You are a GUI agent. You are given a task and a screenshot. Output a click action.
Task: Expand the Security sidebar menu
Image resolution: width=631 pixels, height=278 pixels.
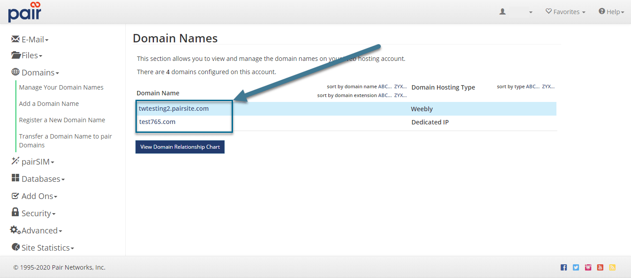coord(34,213)
